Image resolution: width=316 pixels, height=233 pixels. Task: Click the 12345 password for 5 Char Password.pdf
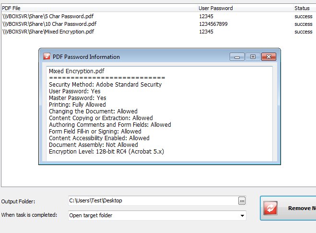point(206,16)
